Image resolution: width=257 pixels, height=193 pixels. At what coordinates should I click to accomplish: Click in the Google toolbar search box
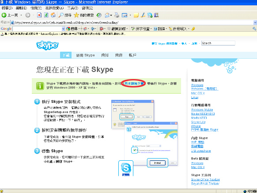(37, 29)
